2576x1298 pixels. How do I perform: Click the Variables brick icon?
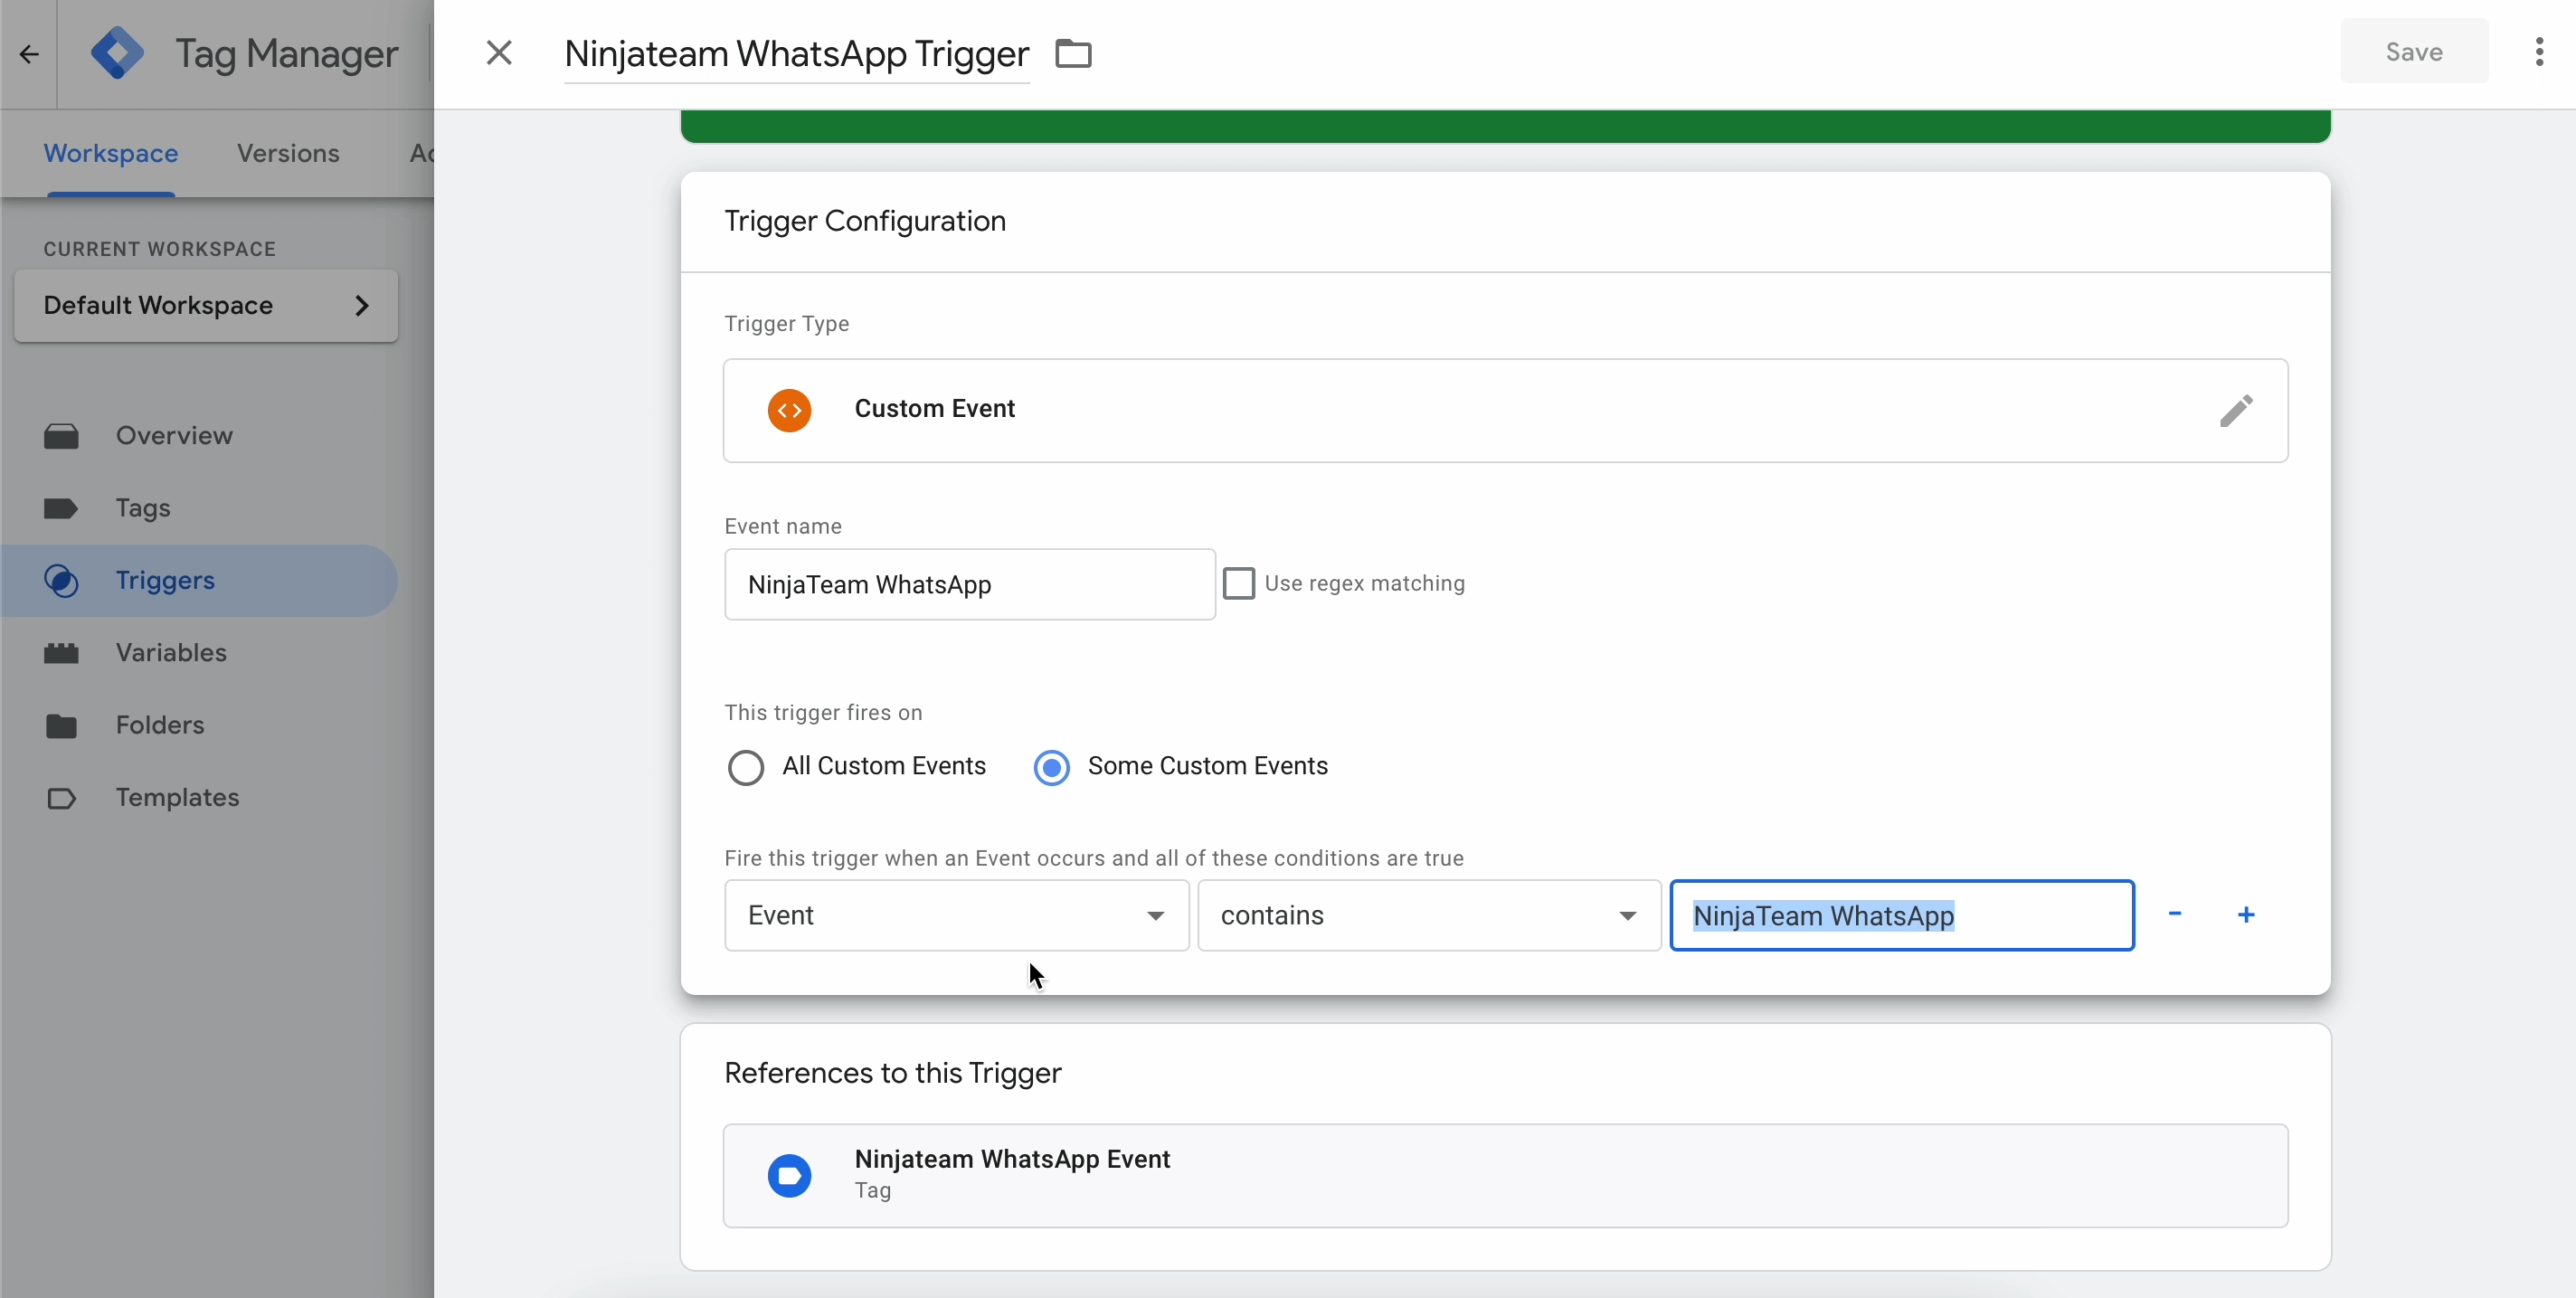61,653
